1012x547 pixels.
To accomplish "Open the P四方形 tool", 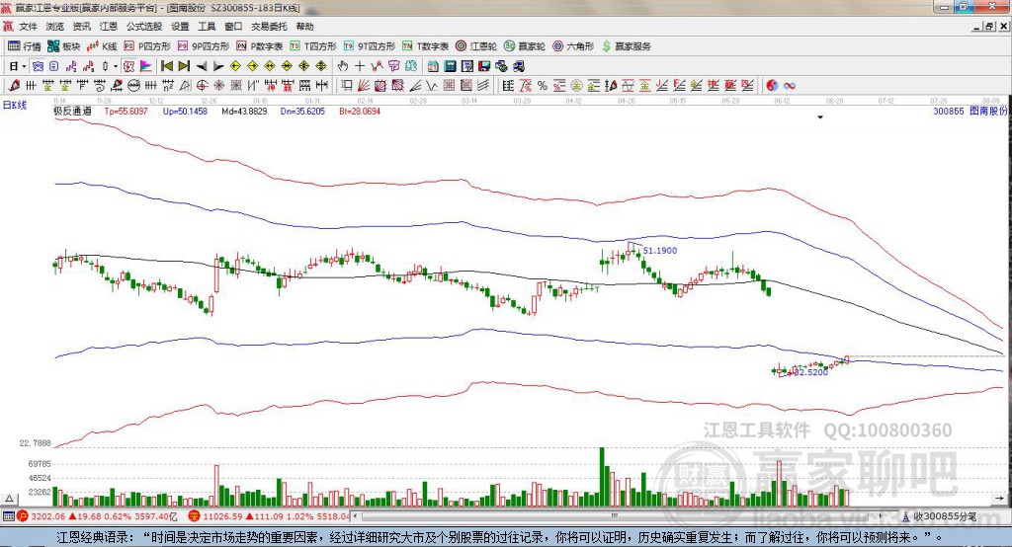I will click(147, 46).
